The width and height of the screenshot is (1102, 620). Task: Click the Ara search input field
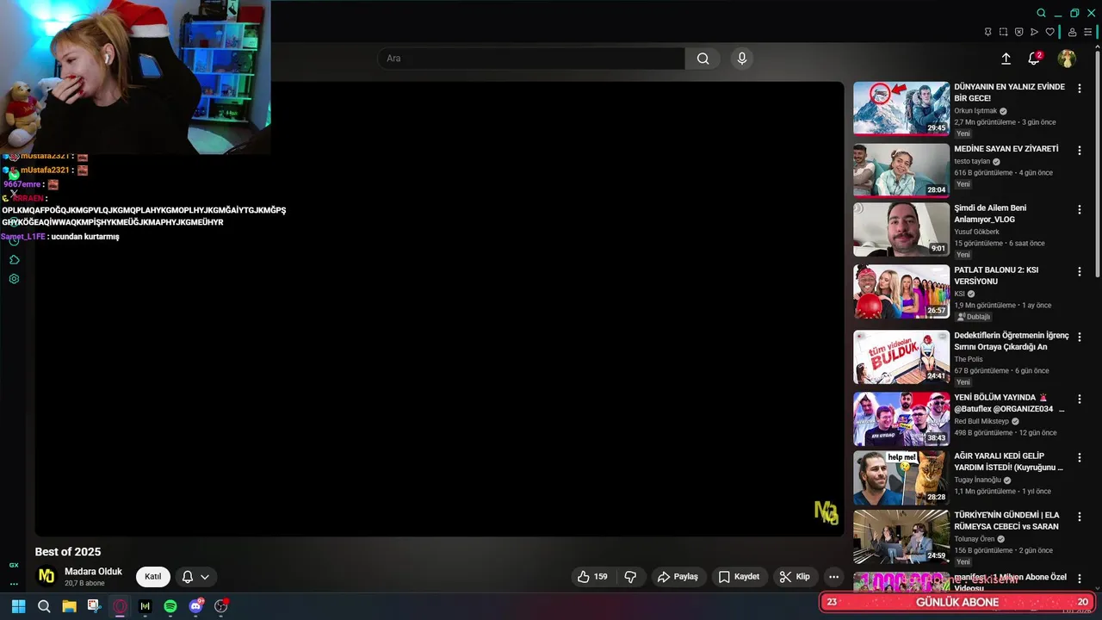click(x=531, y=59)
